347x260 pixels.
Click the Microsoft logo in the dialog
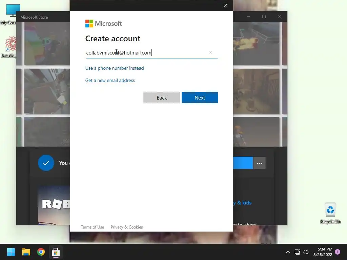pyautogui.click(x=103, y=23)
